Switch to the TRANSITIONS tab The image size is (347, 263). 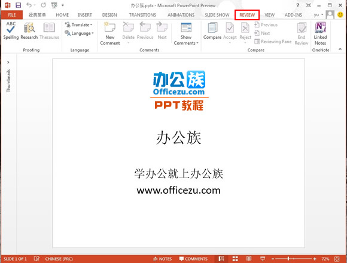(142, 15)
